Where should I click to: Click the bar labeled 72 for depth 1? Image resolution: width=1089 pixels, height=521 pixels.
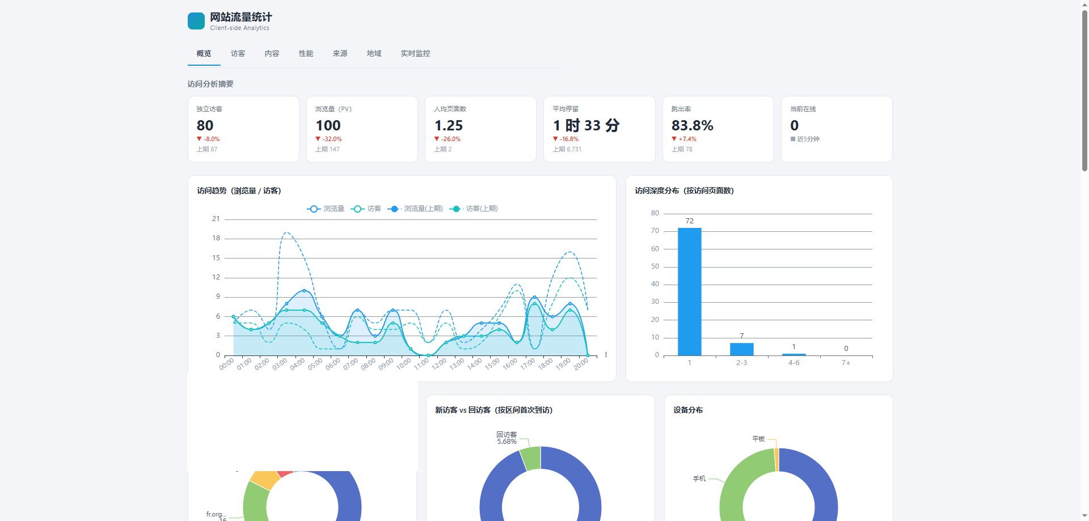coord(690,291)
